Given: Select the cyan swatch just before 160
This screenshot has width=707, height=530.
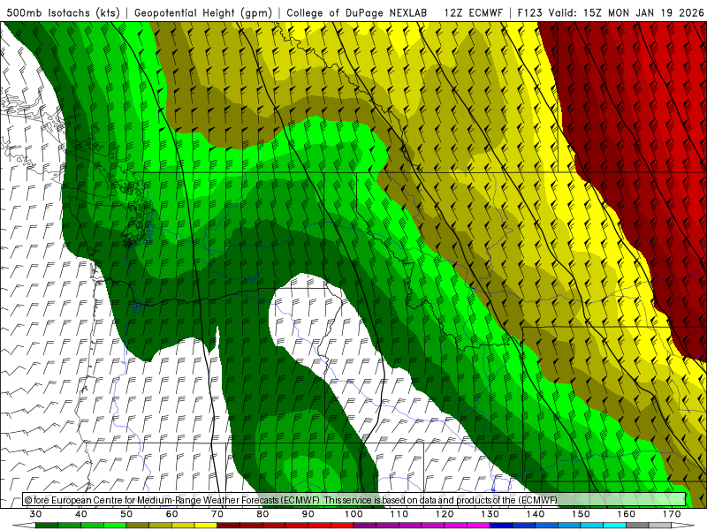Looking at the screenshot, I should [x=614, y=526].
